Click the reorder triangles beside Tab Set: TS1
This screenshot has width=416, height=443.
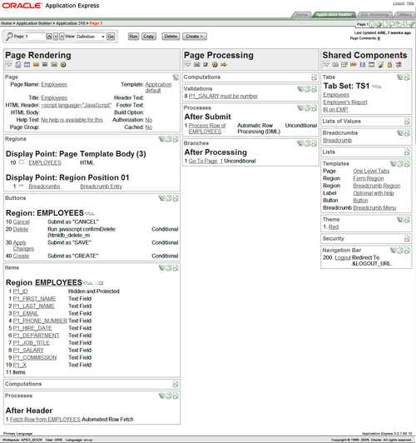point(377,87)
